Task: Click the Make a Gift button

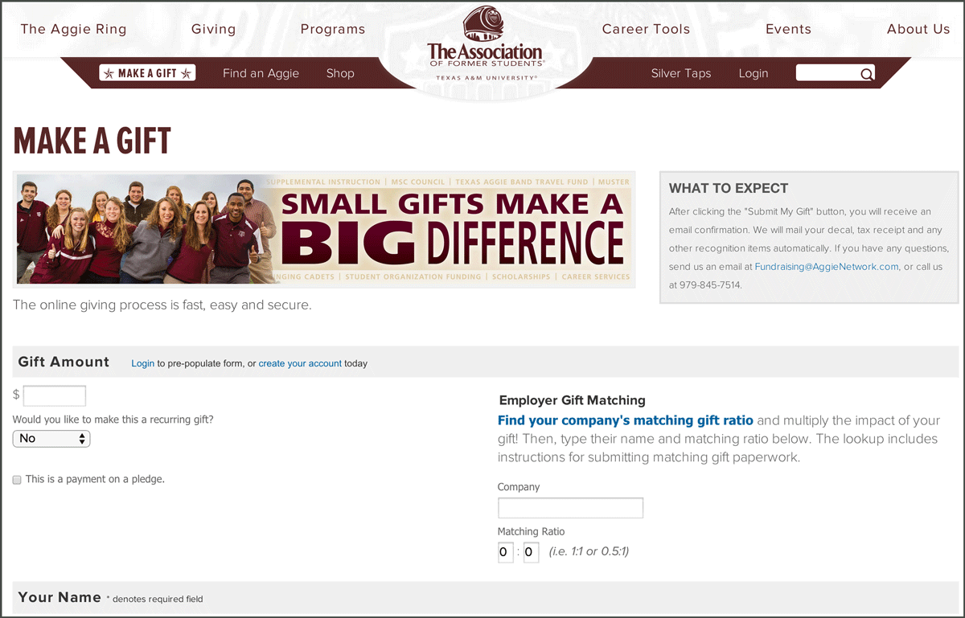Action: coord(147,73)
